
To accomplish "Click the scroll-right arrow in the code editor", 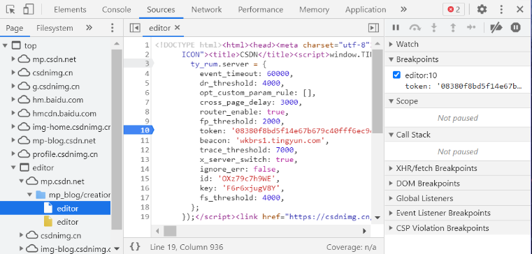I will coord(364,231).
